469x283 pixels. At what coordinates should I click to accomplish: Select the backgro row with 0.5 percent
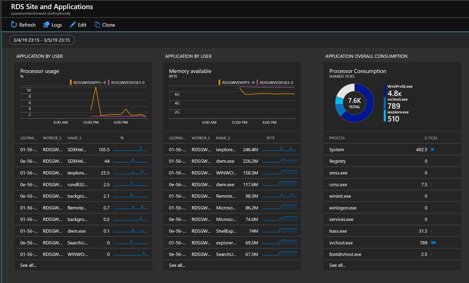83,219
